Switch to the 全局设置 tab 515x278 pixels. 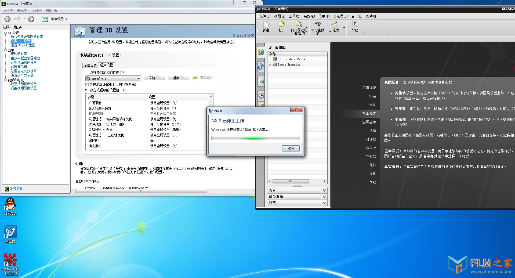tap(90, 66)
